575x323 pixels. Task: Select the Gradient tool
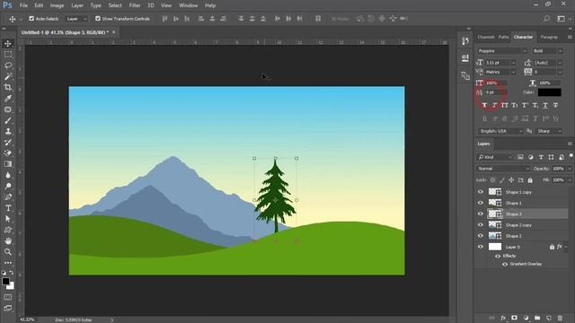[x=8, y=164]
